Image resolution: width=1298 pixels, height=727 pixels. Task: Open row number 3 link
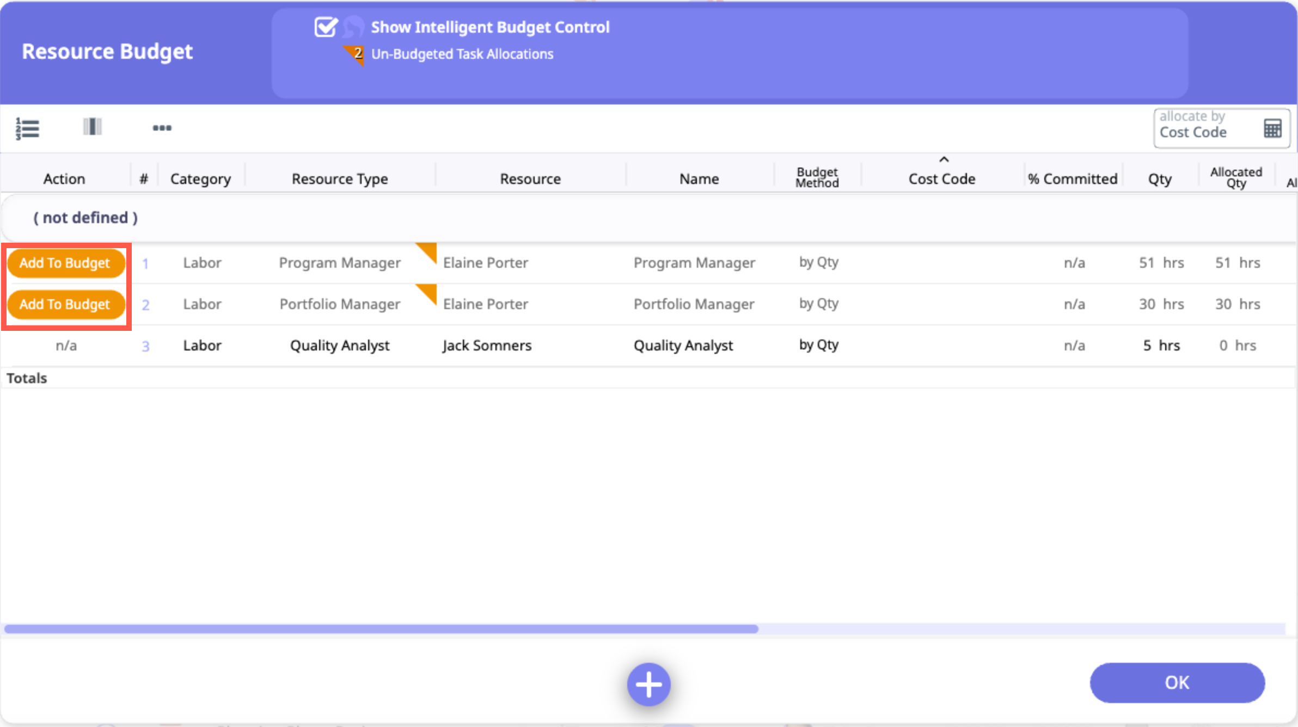pyautogui.click(x=145, y=346)
